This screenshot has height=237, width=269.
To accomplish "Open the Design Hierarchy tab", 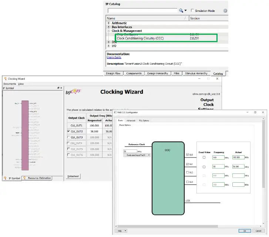I will [158, 73].
